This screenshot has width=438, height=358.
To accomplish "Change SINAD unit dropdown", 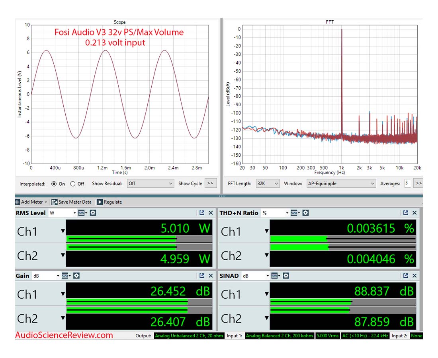I will coord(255,276).
